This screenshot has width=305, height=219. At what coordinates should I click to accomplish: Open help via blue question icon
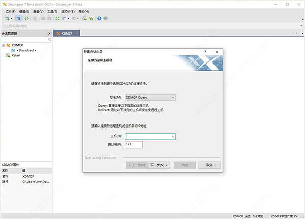(x=99, y=18)
